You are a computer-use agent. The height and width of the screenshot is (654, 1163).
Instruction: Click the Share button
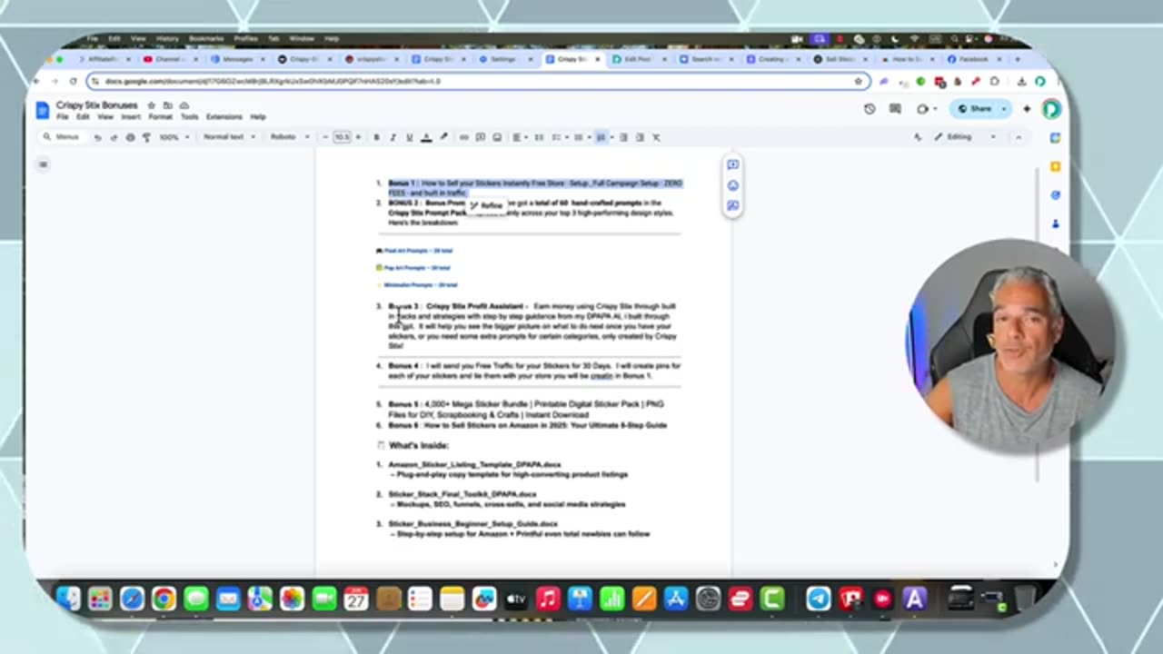(975, 109)
